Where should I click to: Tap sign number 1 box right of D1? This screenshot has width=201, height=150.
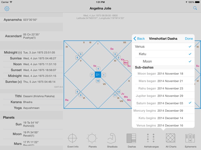(104, 75)
